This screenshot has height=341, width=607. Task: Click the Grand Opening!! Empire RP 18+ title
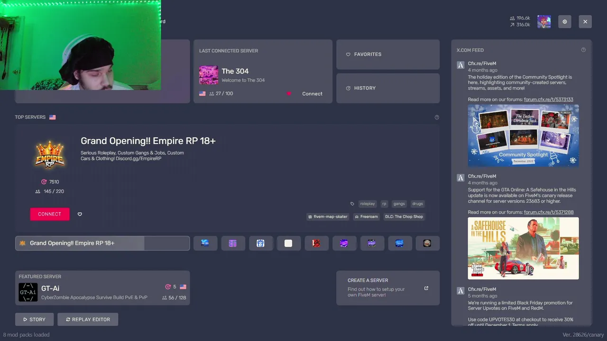pyautogui.click(x=148, y=141)
